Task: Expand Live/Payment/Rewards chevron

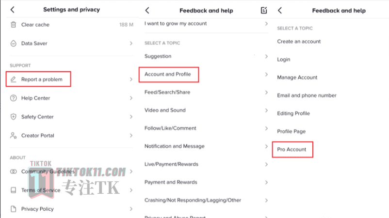Action: [266, 164]
